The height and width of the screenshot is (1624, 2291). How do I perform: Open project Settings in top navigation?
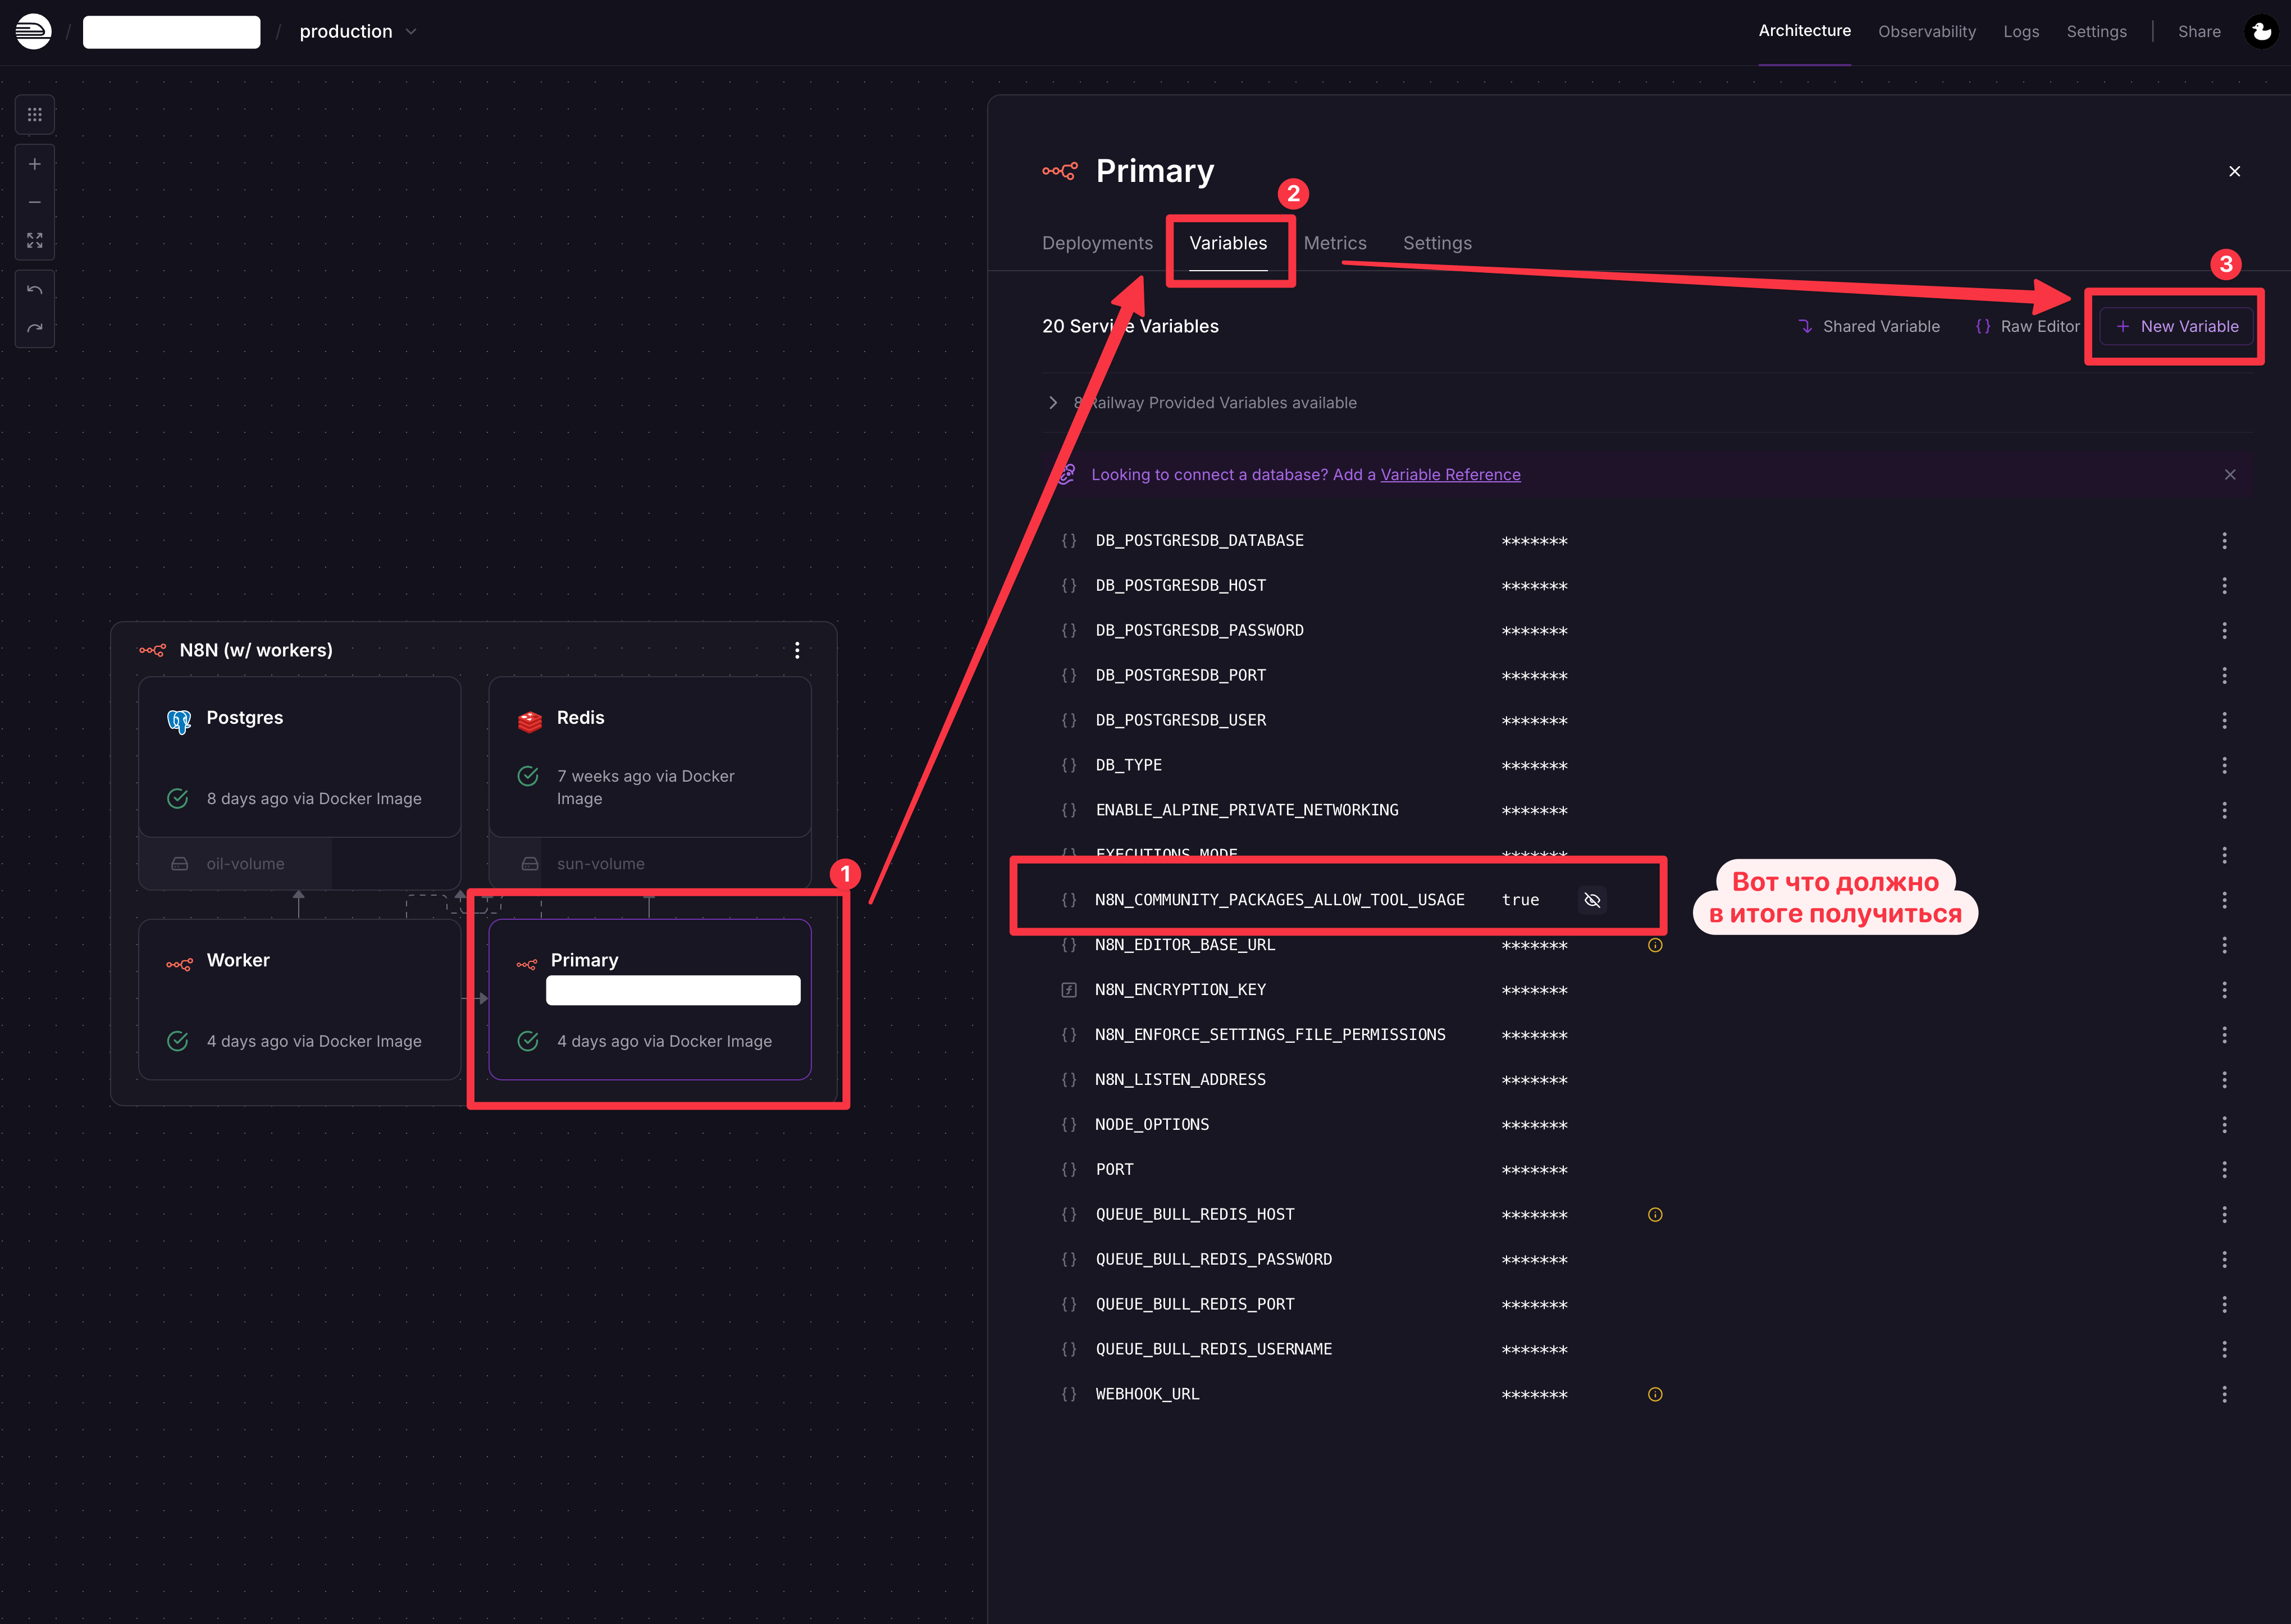pyautogui.click(x=2096, y=32)
